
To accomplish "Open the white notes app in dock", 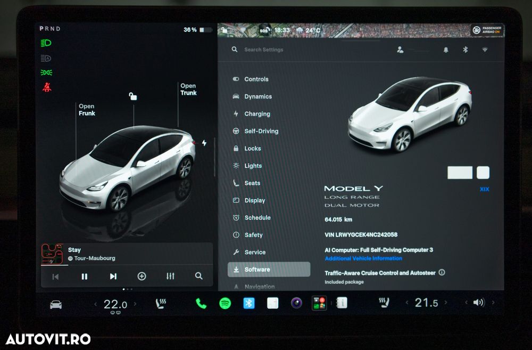I will 273,303.
